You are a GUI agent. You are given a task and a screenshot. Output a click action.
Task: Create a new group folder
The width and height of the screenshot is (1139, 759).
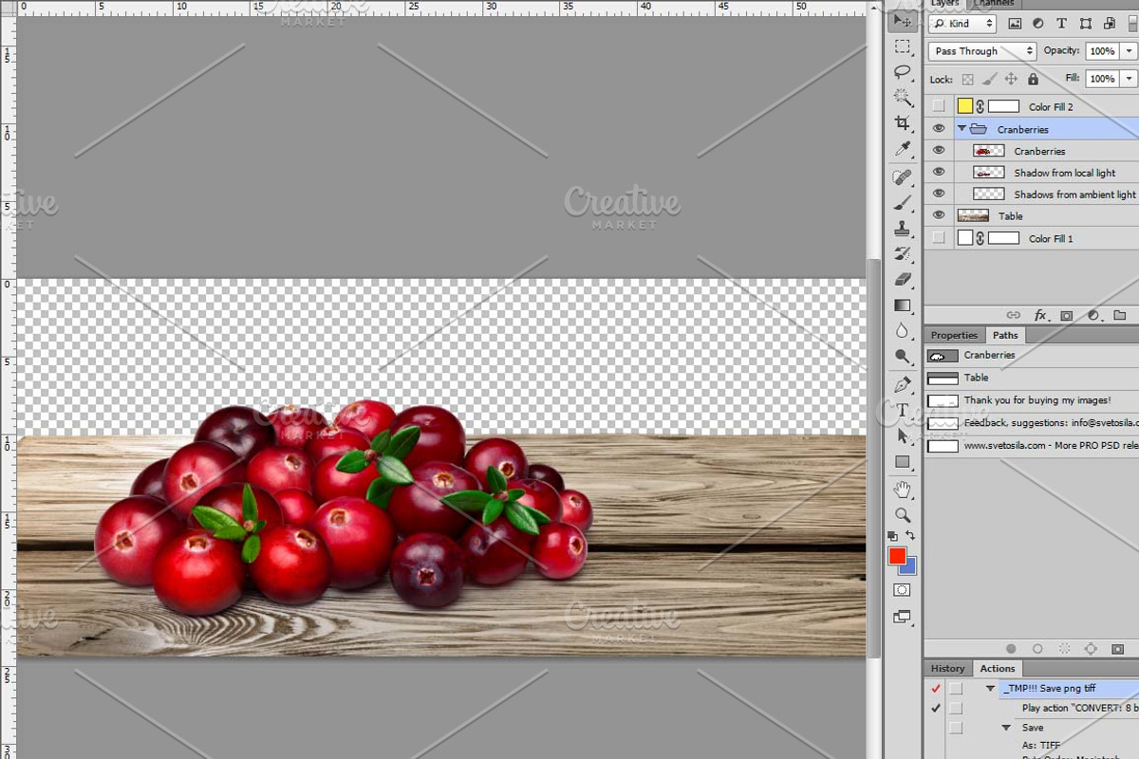[x=1120, y=315]
